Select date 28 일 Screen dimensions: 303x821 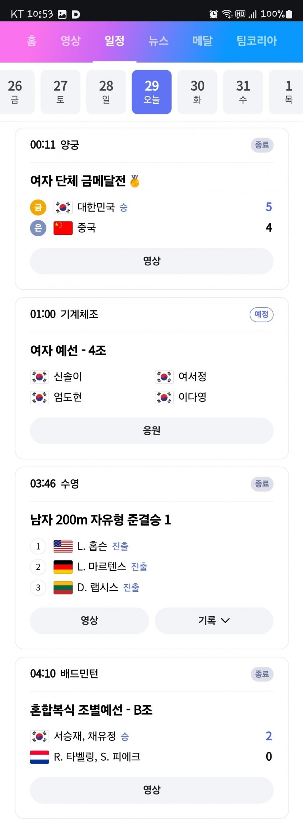[x=106, y=92]
